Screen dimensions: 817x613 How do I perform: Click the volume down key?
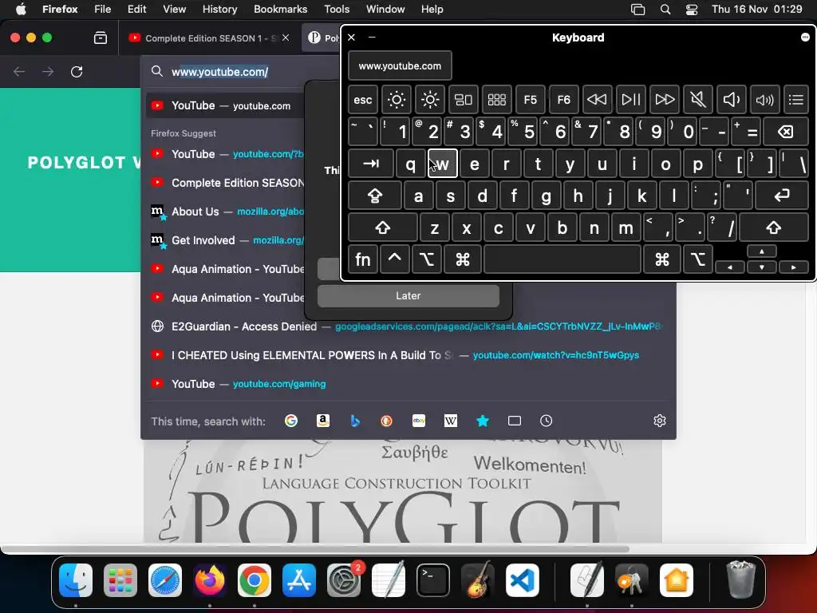point(731,100)
